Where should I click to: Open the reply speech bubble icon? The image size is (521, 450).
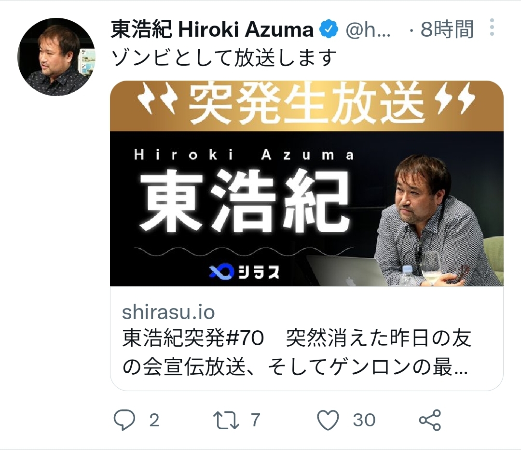point(124,420)
